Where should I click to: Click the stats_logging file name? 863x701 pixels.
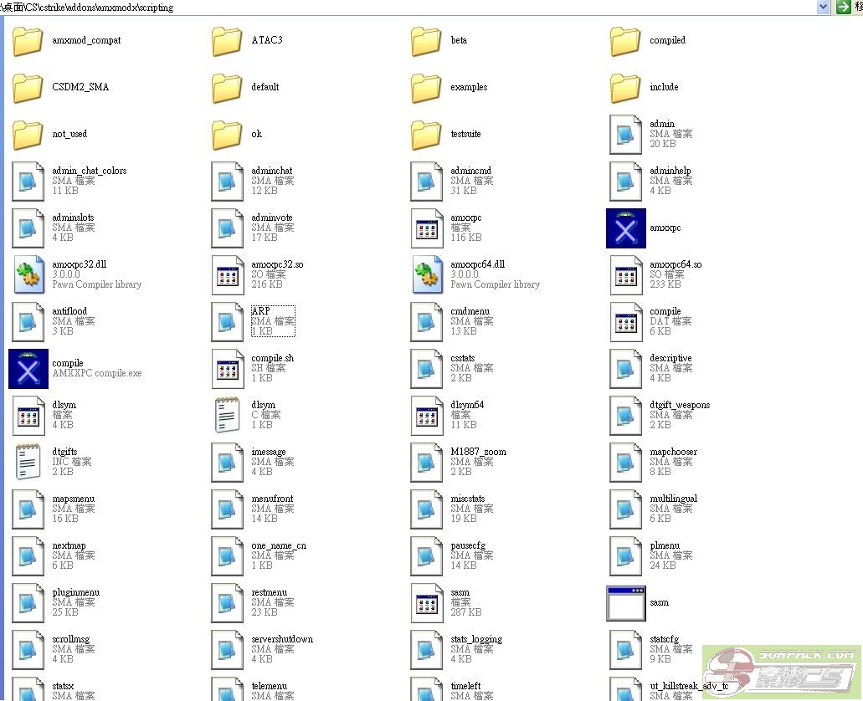click(476, 639)
